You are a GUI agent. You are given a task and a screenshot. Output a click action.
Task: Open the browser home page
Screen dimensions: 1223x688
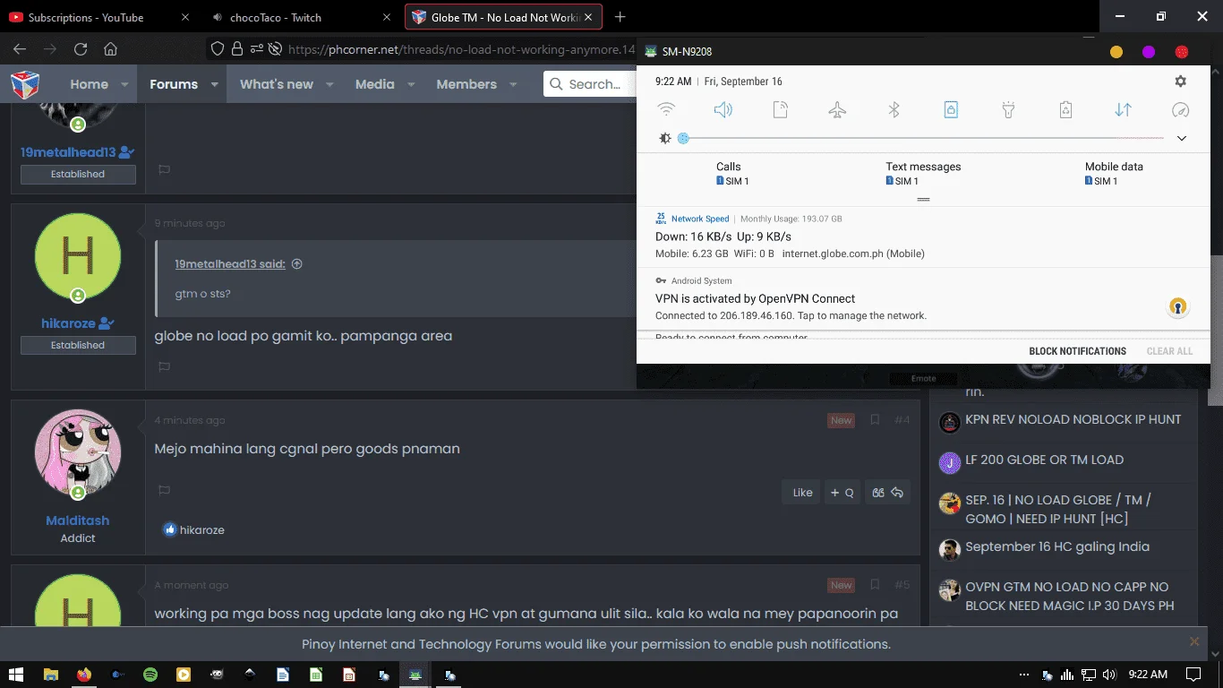click(x=110, y=49)
